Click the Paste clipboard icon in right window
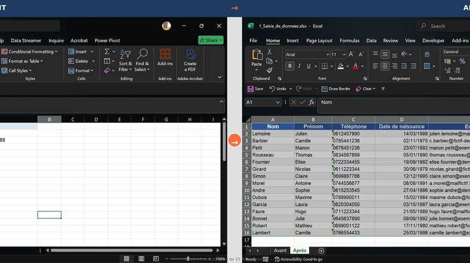Viewport: 470px width, 263px height. point(257,55)
